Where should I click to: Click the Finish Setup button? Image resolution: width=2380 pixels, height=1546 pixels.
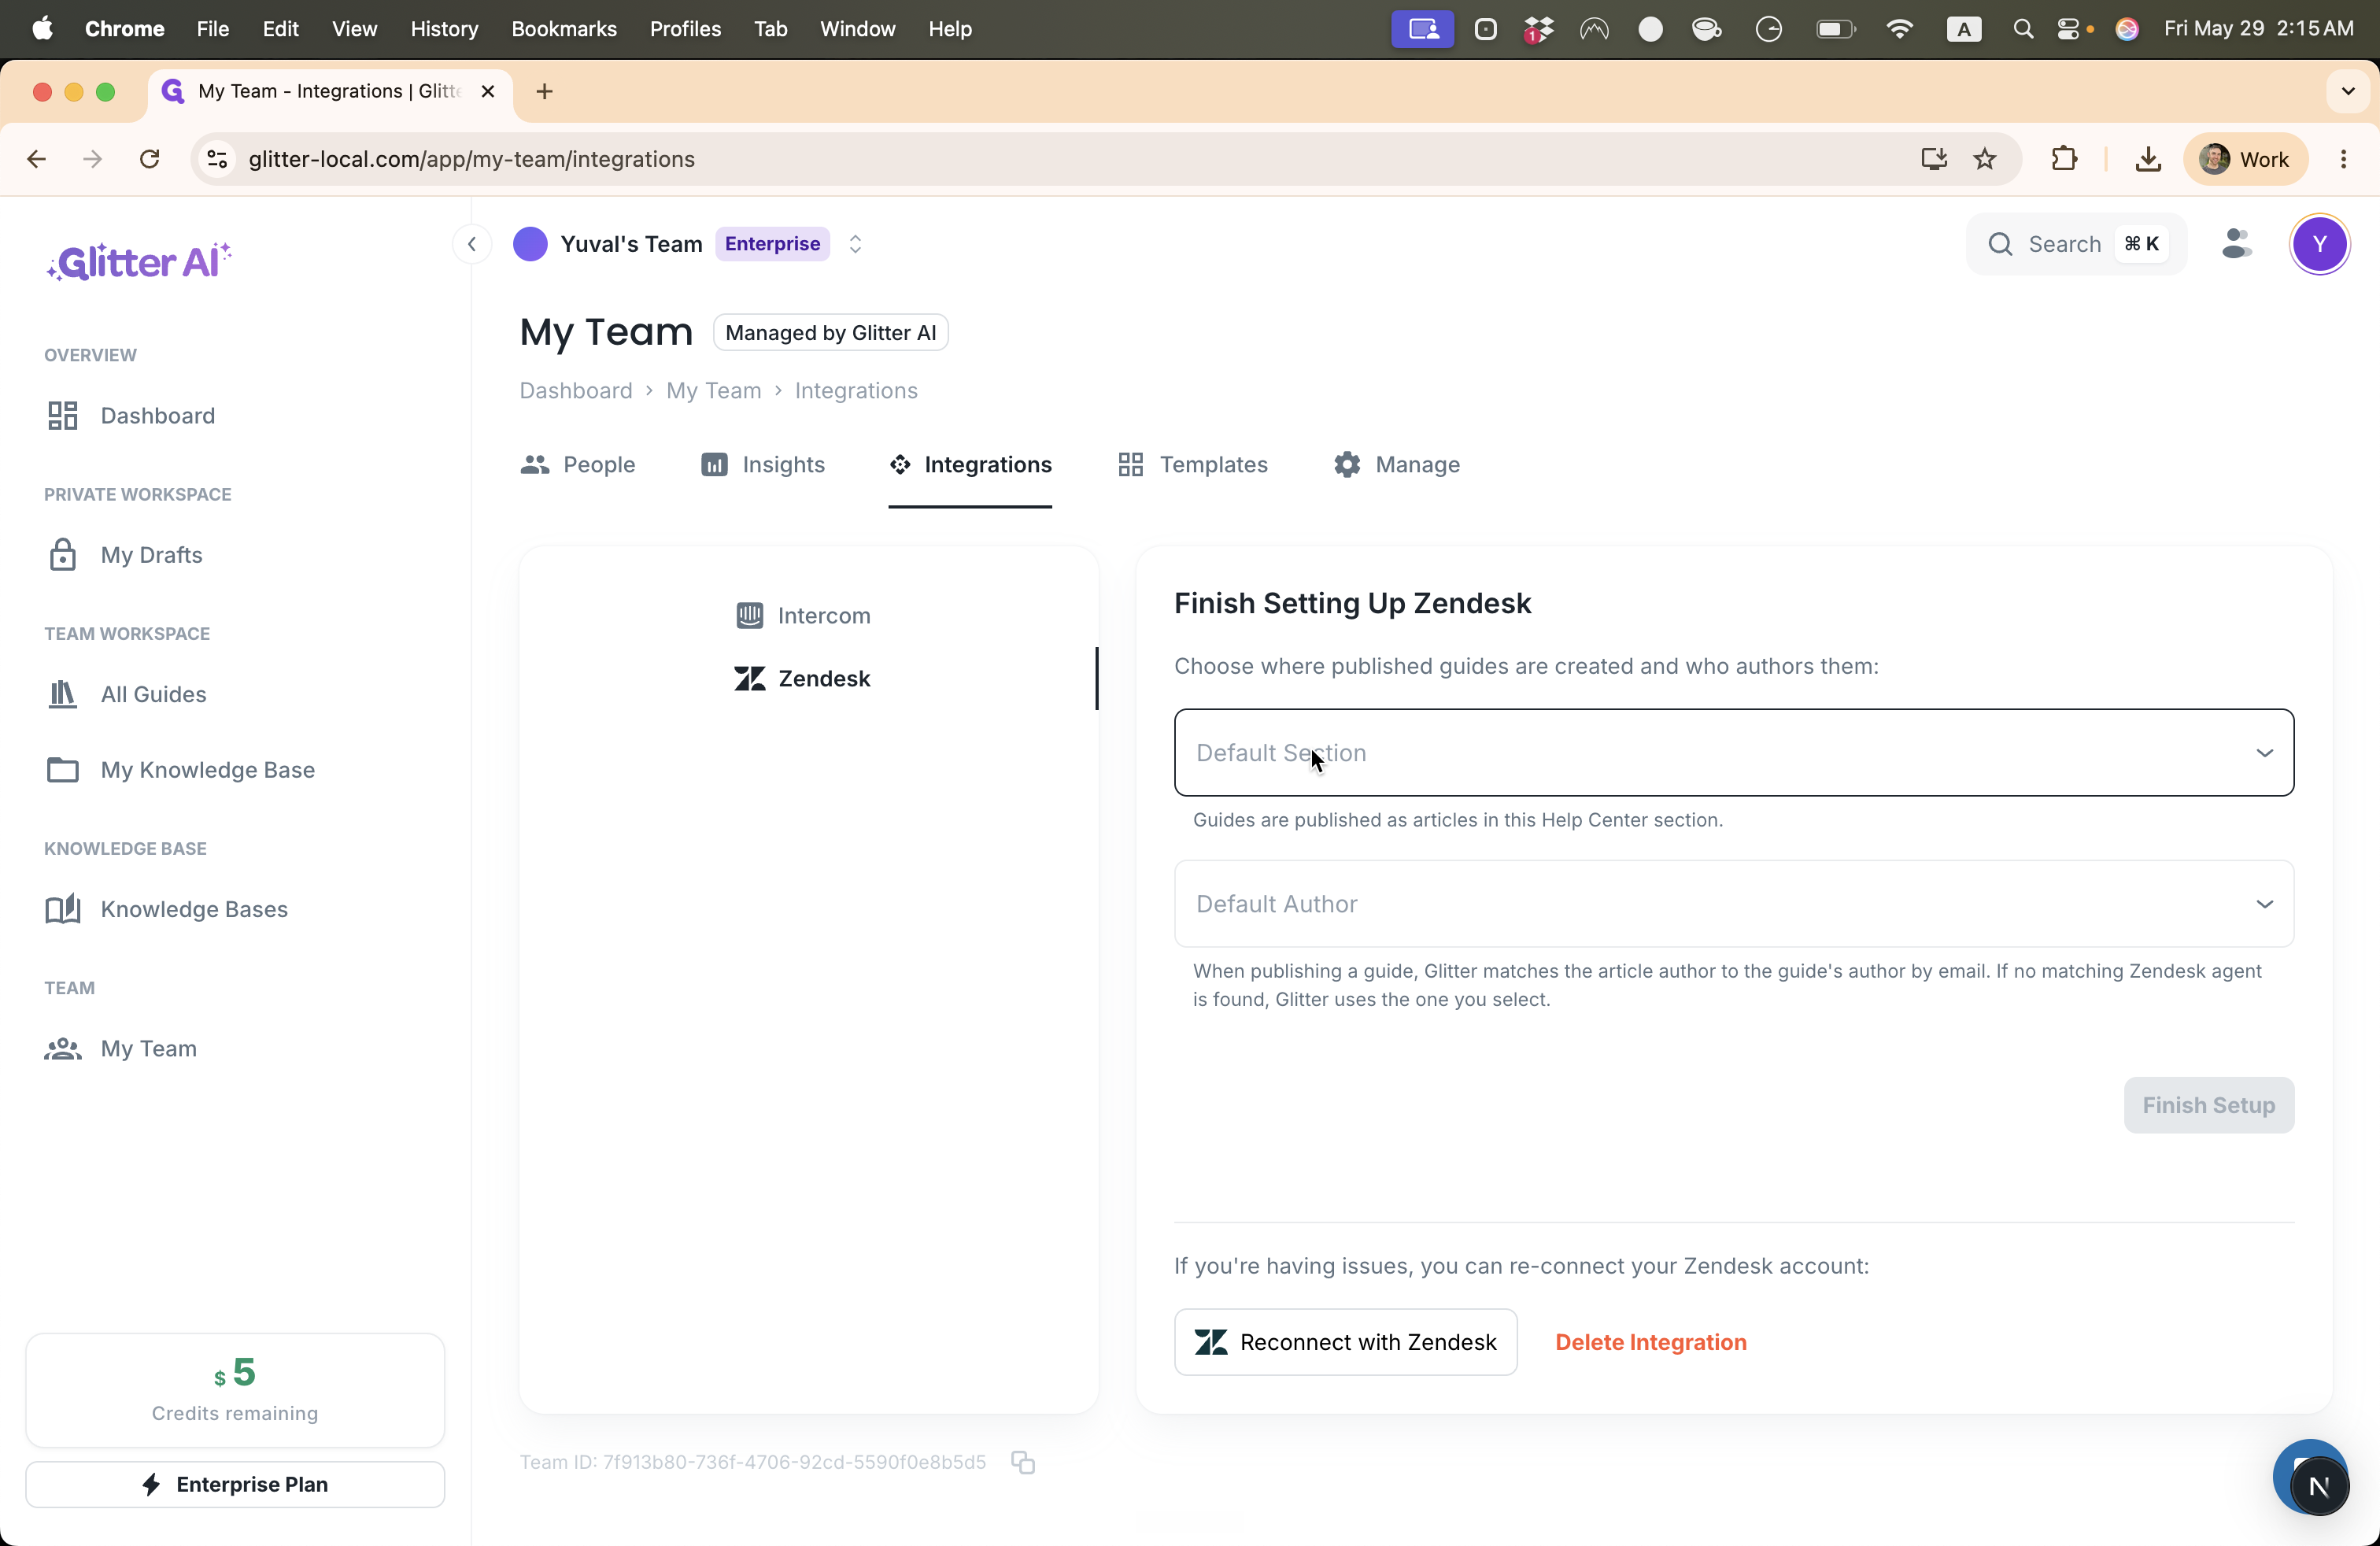2208,1105
